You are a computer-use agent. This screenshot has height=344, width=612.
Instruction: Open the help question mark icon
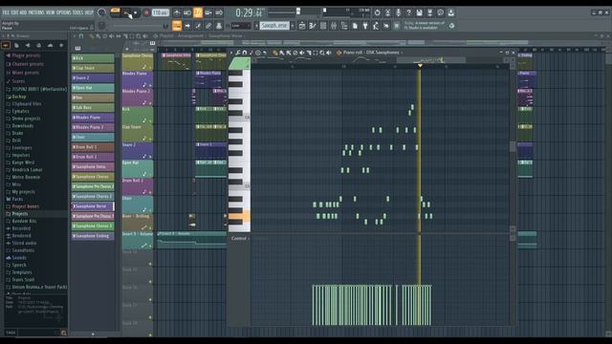[408, 12]
